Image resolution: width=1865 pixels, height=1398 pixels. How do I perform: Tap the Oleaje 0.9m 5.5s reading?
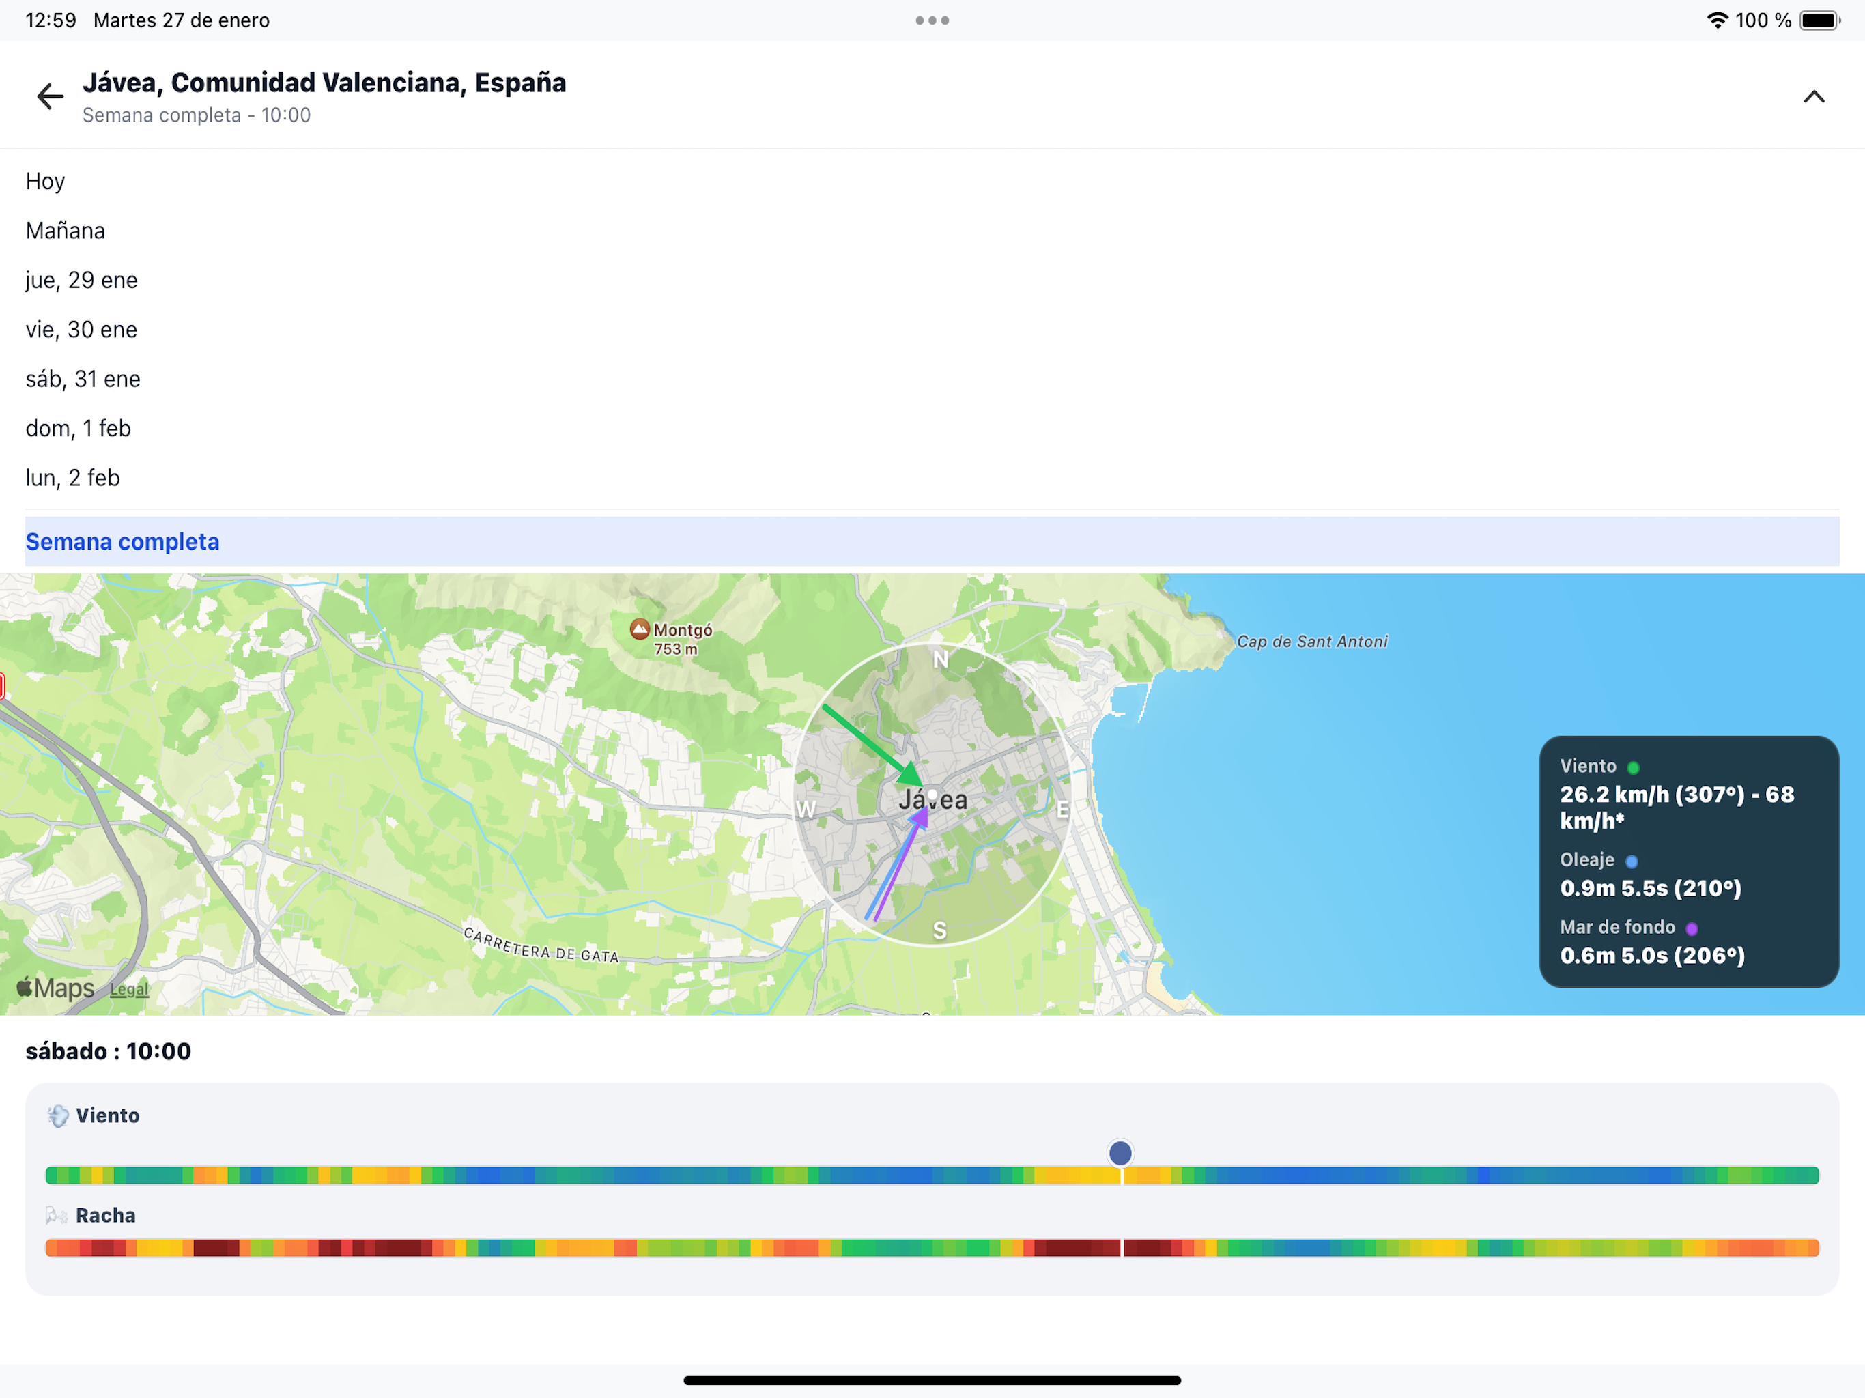tap(1650, 888)
